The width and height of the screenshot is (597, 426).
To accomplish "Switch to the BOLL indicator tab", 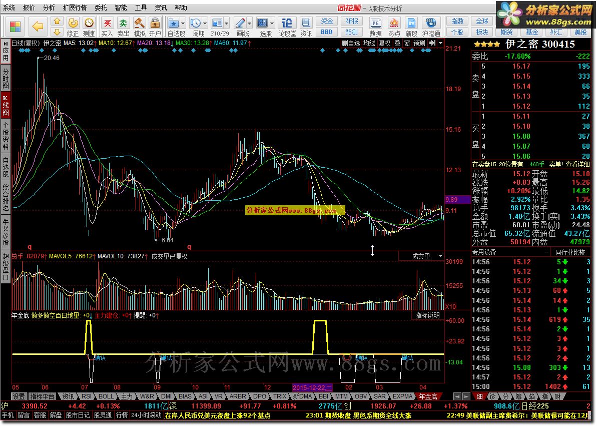I will click(x=106, y=396).
